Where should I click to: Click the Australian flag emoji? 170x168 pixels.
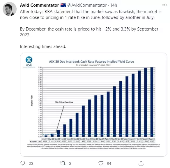click(63, 5)
